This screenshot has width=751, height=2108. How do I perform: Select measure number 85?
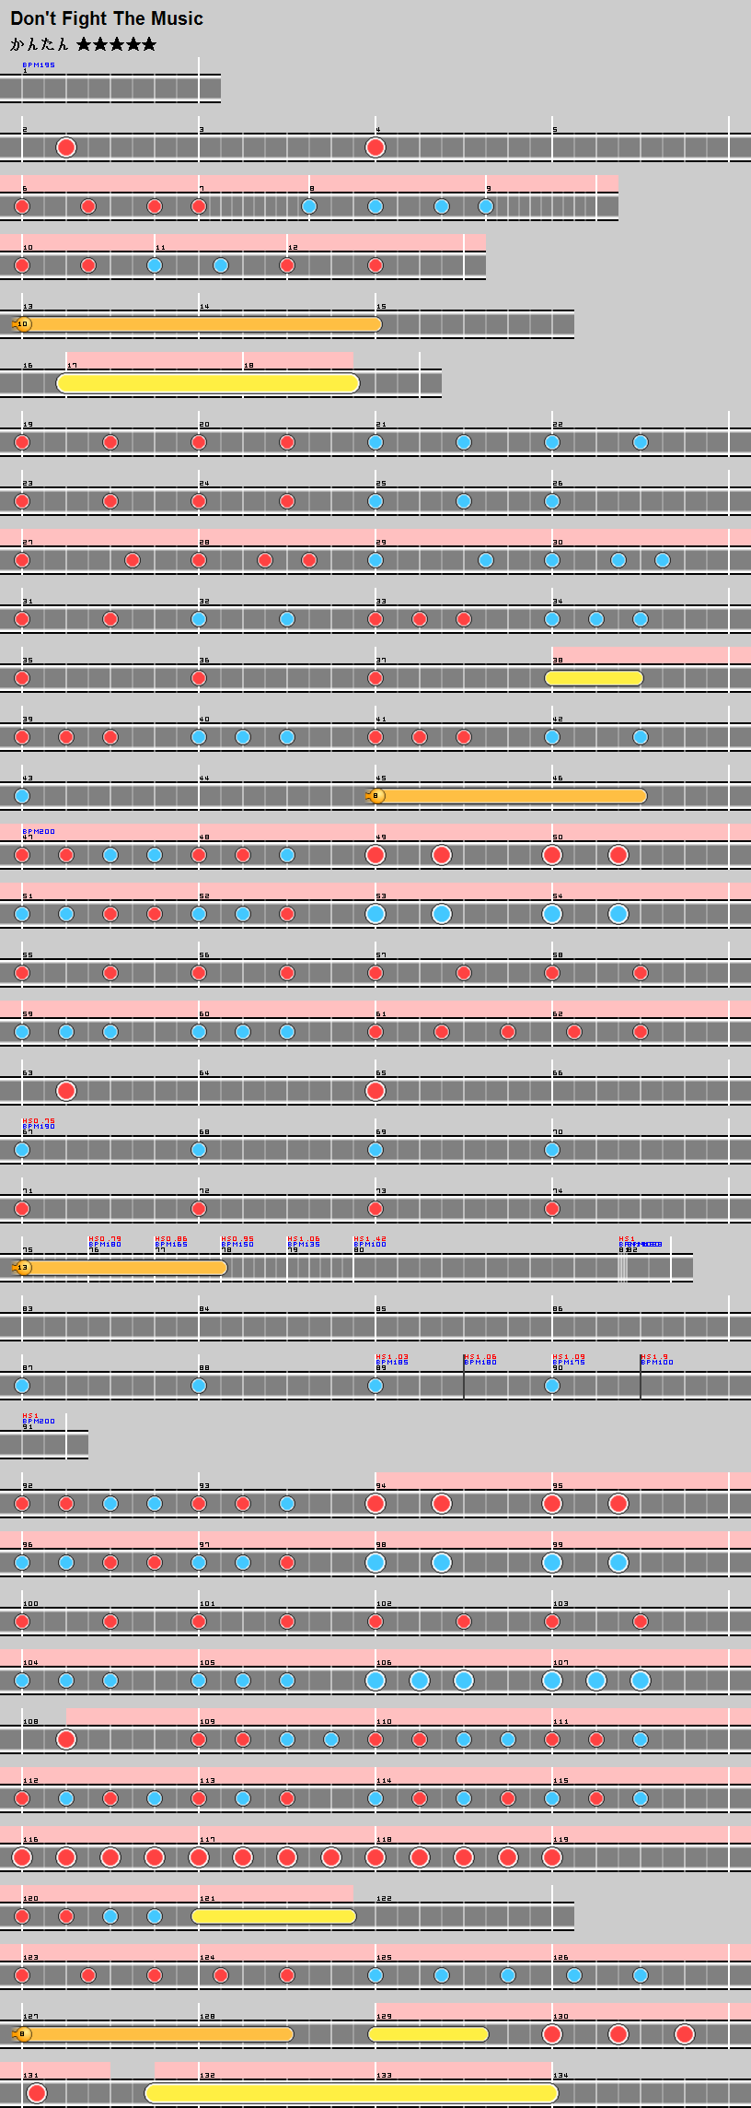(381, 1309)
